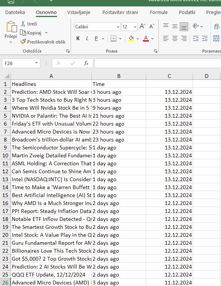
Task: Select column C header
Action: click(x=170, y=76)
